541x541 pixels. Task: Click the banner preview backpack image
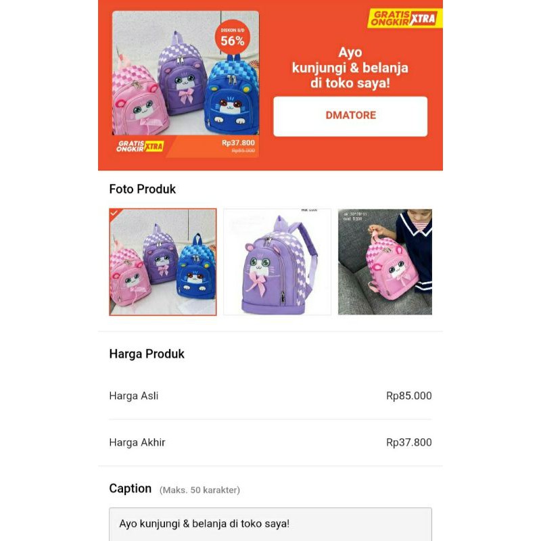185,73
